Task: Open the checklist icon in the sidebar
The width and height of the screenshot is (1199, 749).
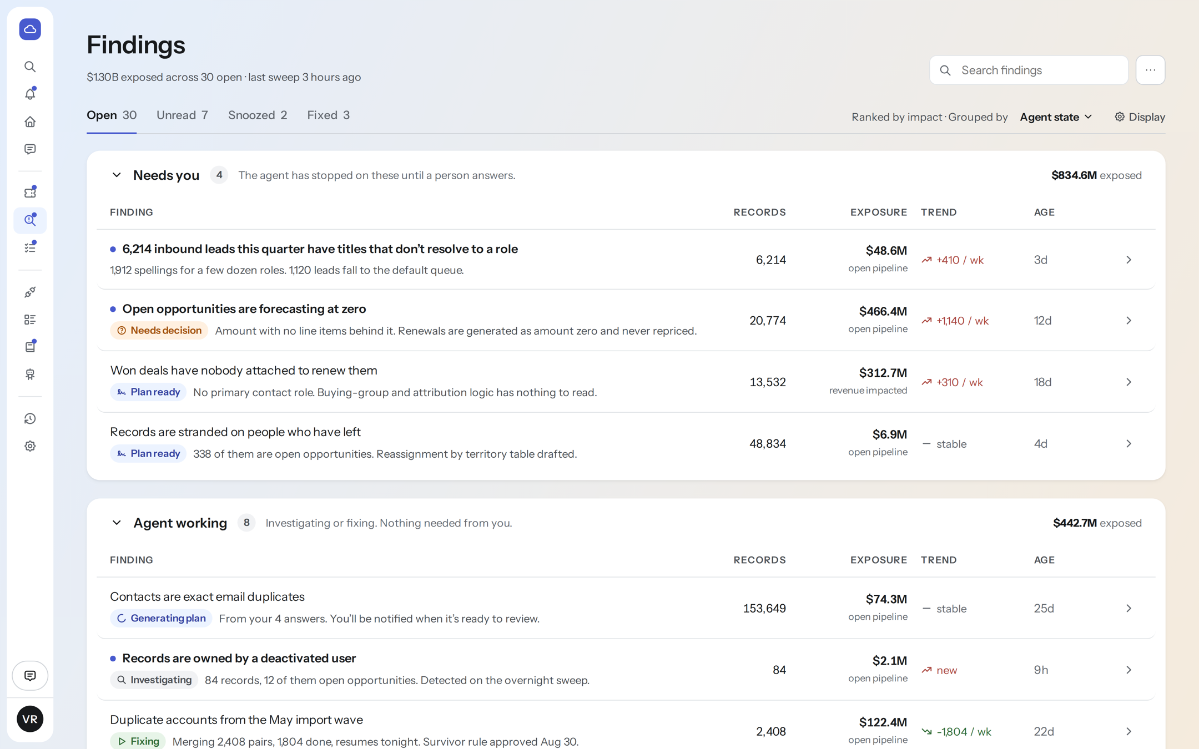Action: click(30, 247)
